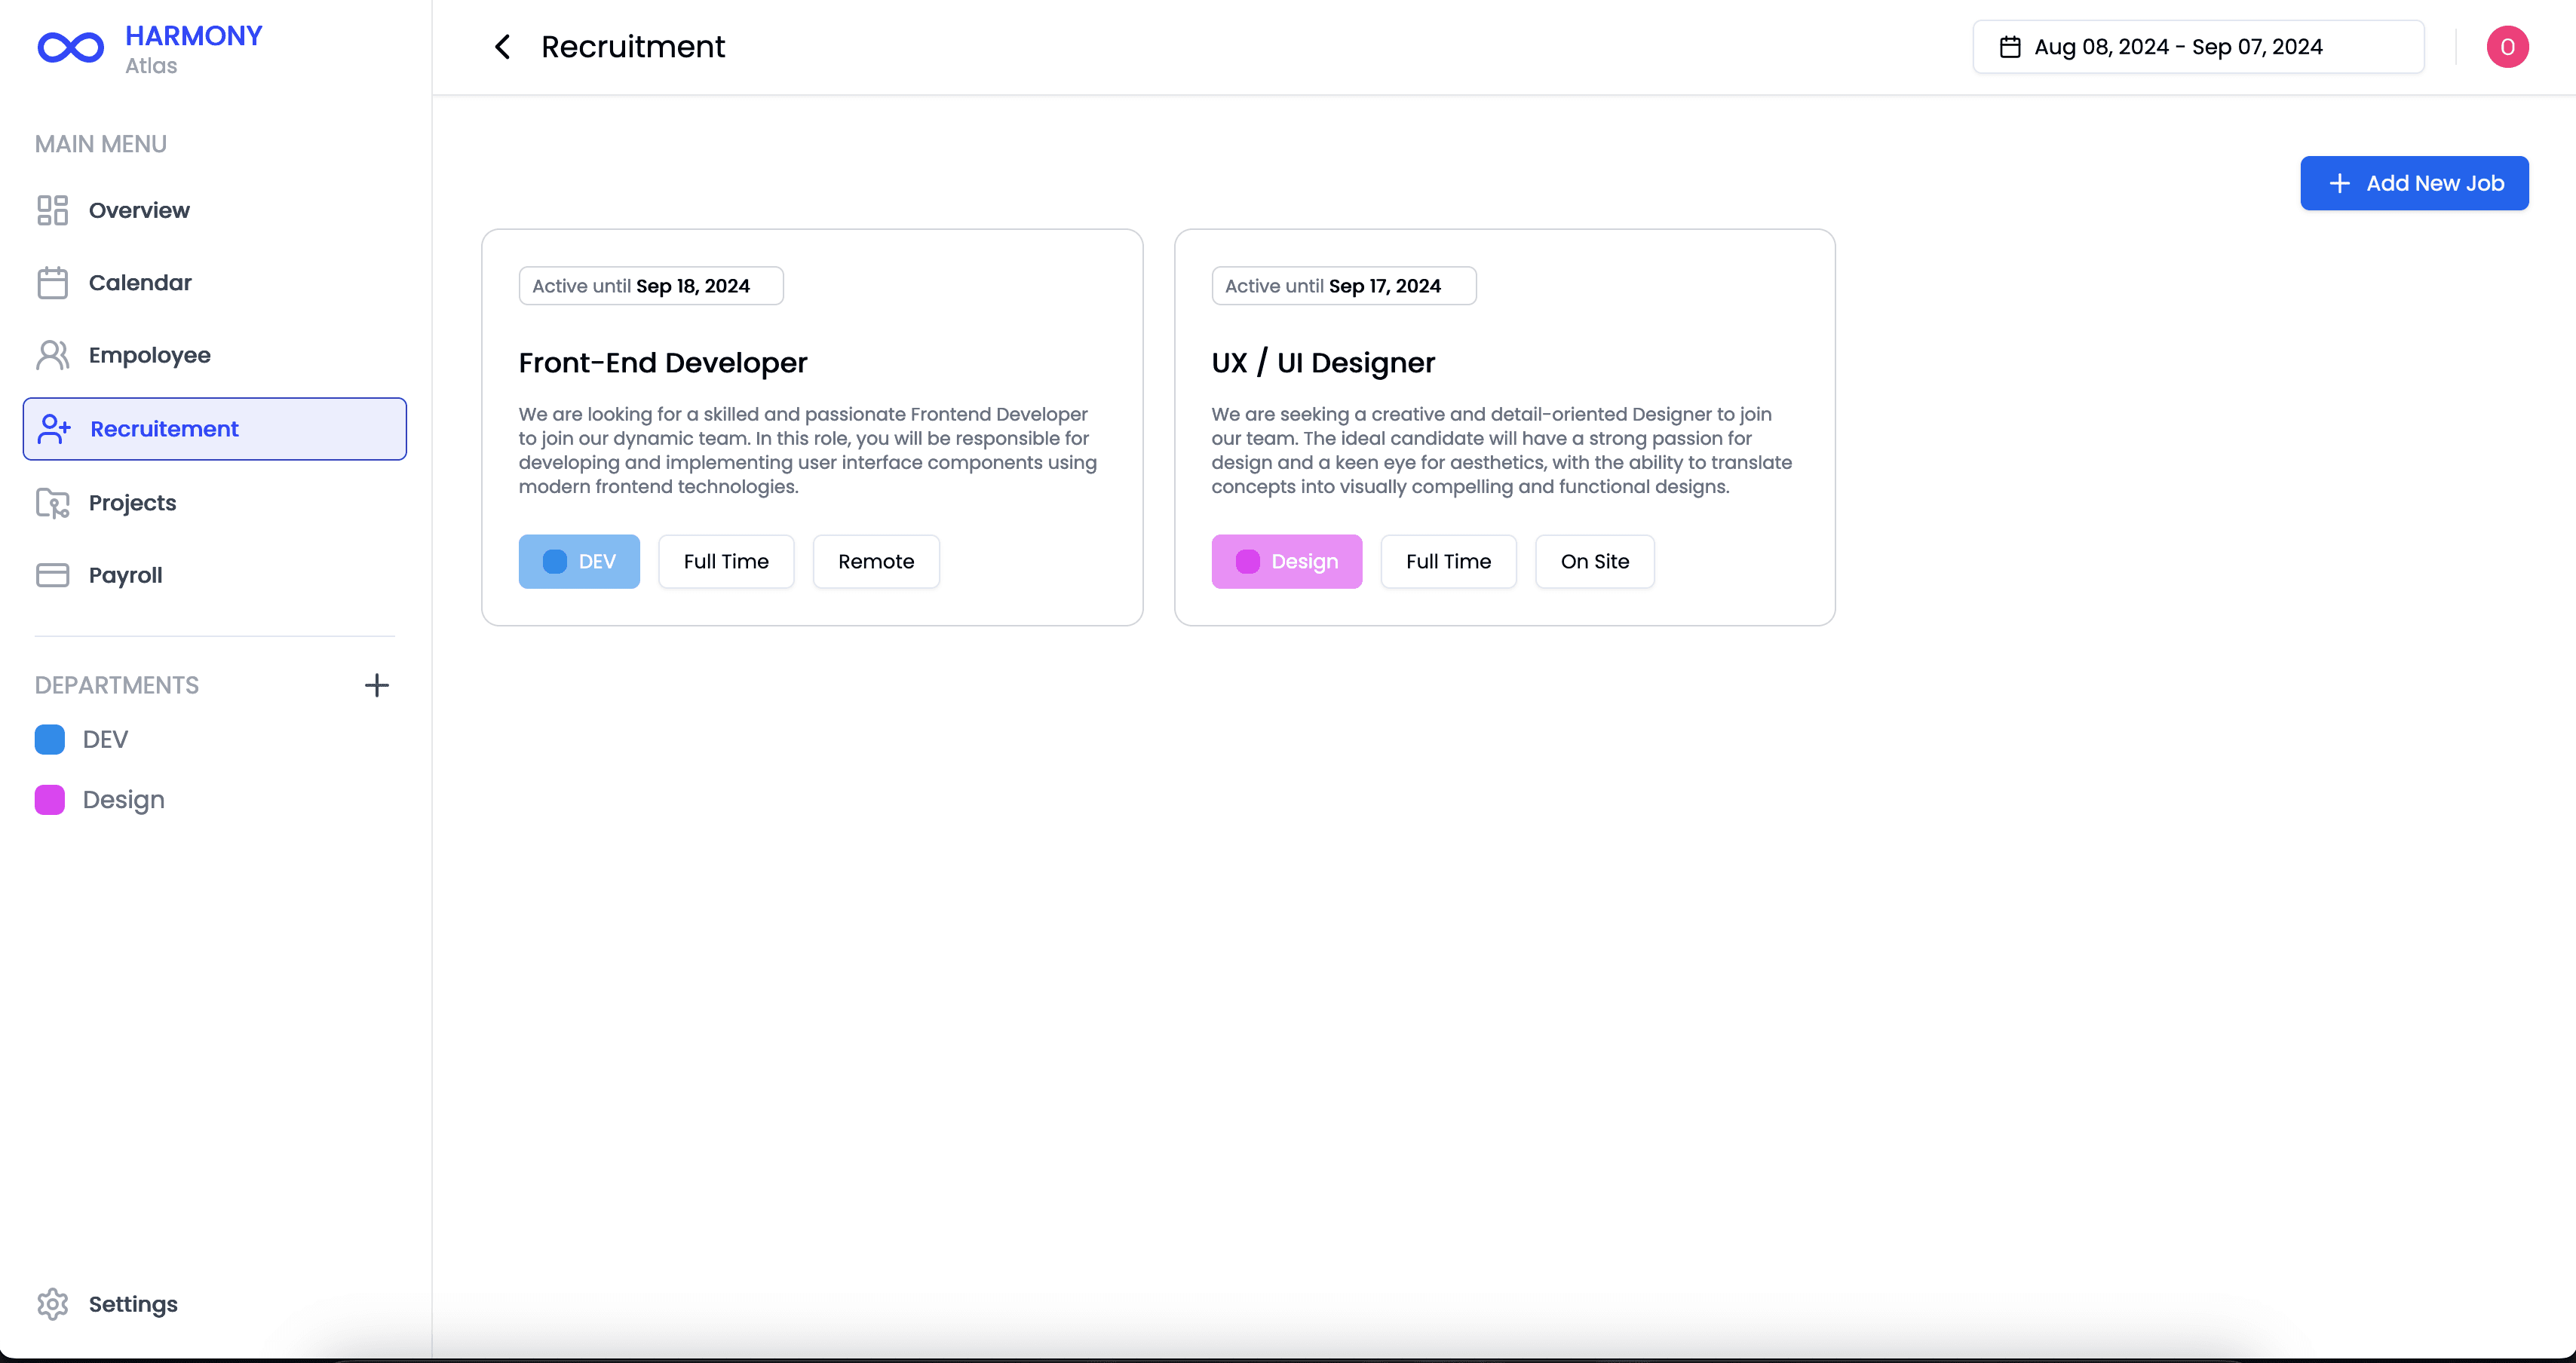Click DEV tag on Front-End Developer card
The height and width of the screenshot is (1363, 2576).
pyautogui.click(x=579, y=562)
